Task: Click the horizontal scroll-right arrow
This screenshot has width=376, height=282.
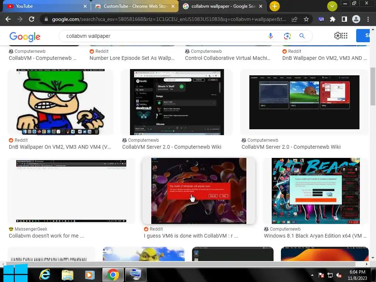Action: 366,264
